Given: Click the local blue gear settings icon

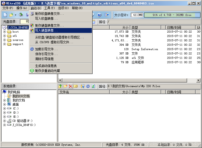Looking at the screenshot, I should tap(88, 86).
